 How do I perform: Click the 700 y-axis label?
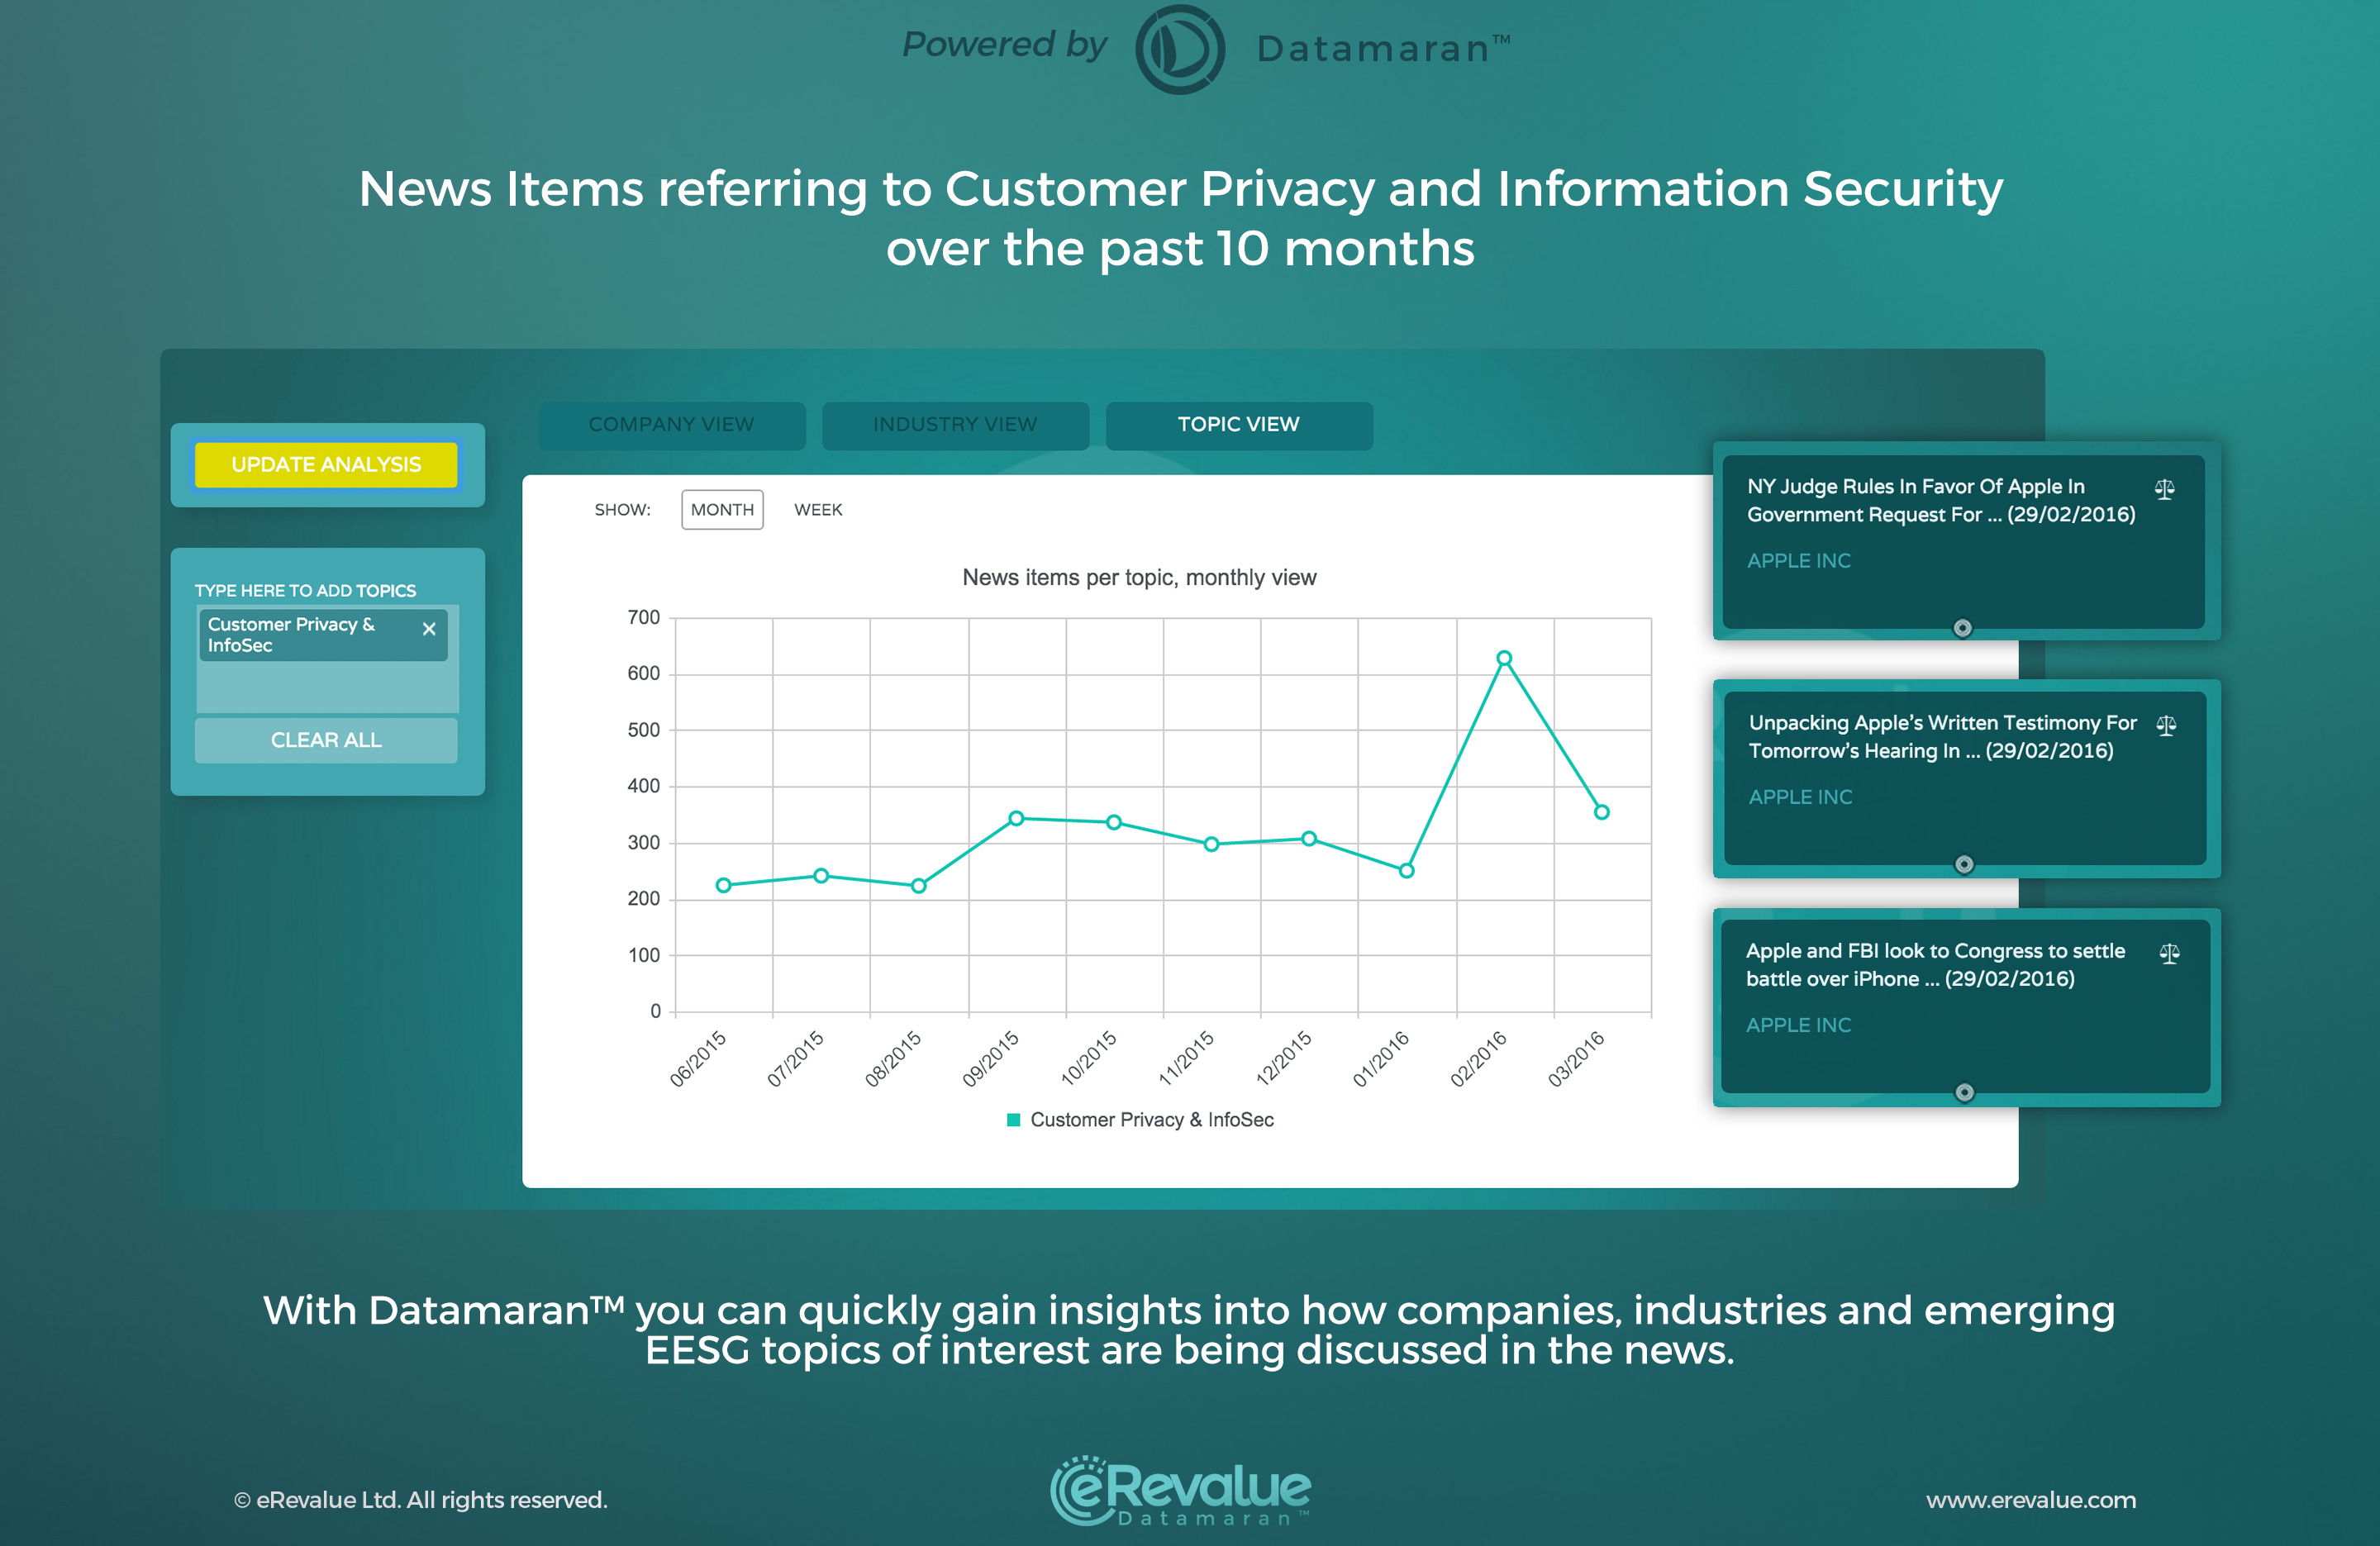point(644,617)
